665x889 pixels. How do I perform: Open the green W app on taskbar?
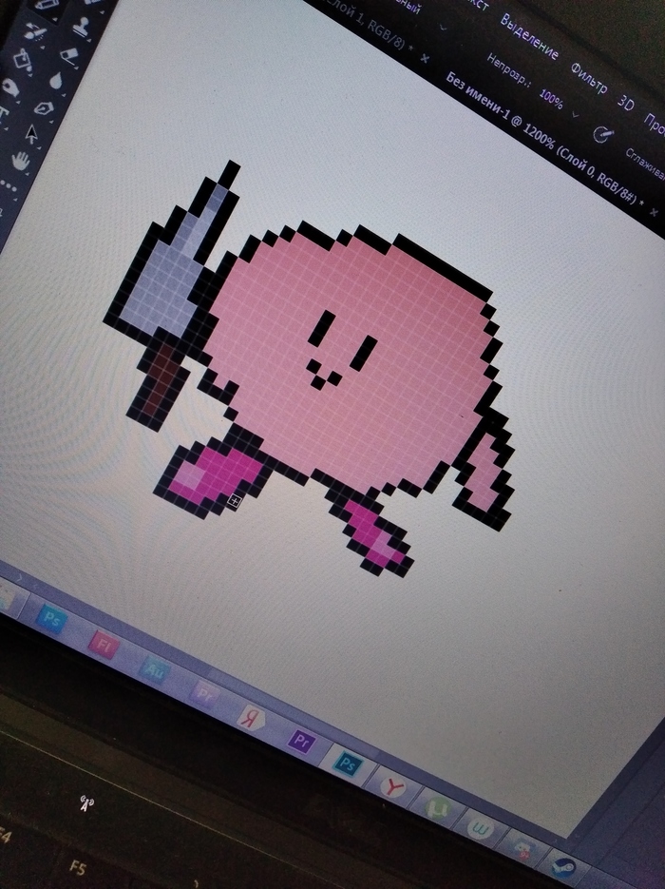pos(482,830)
